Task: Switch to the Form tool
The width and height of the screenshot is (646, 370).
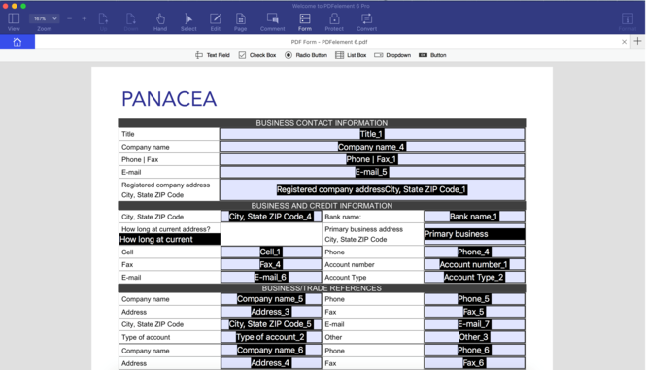Action: [305, 21]
